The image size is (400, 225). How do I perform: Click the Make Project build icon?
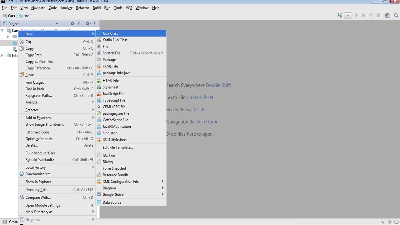click(x=340, y=15)
